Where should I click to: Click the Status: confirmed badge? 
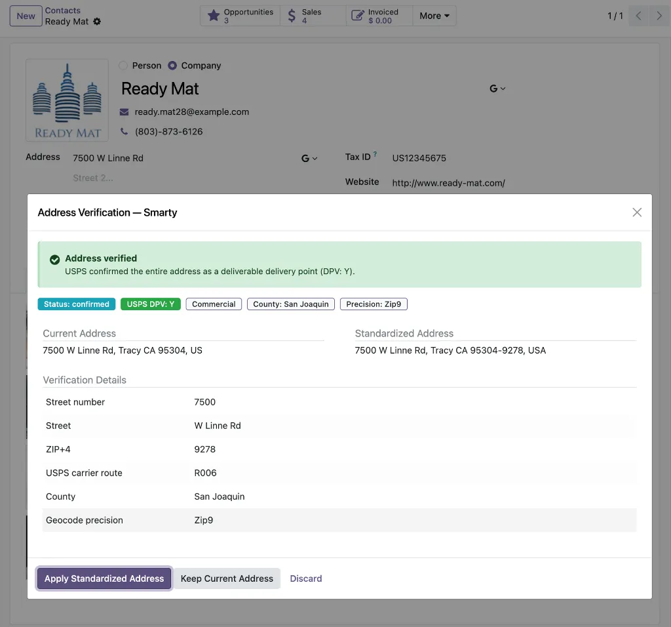coord(77,304)
